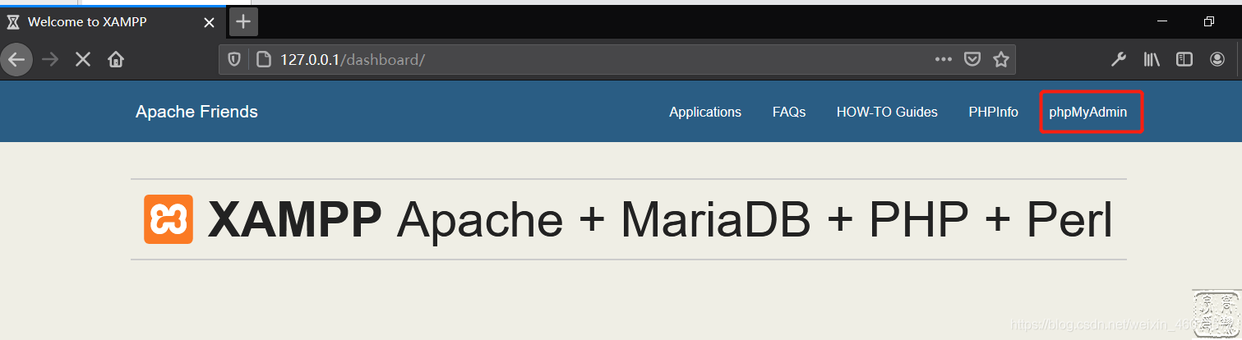Stop page loading with the X button
Image resolution: width=1242 pixels, height=340 pixels.
point(83,59)
